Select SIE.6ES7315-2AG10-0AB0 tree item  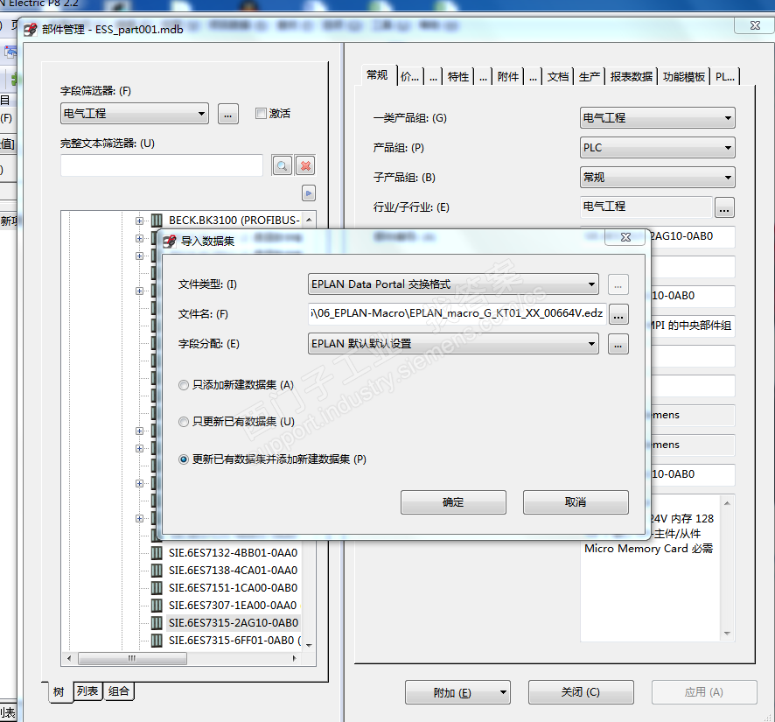(234, 623)
